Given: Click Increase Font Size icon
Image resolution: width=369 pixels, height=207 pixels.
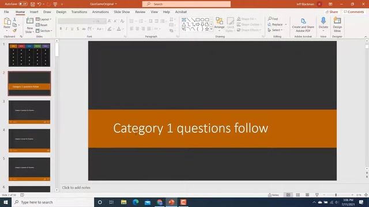Looking at the screenshot, I should pos(110,21).
